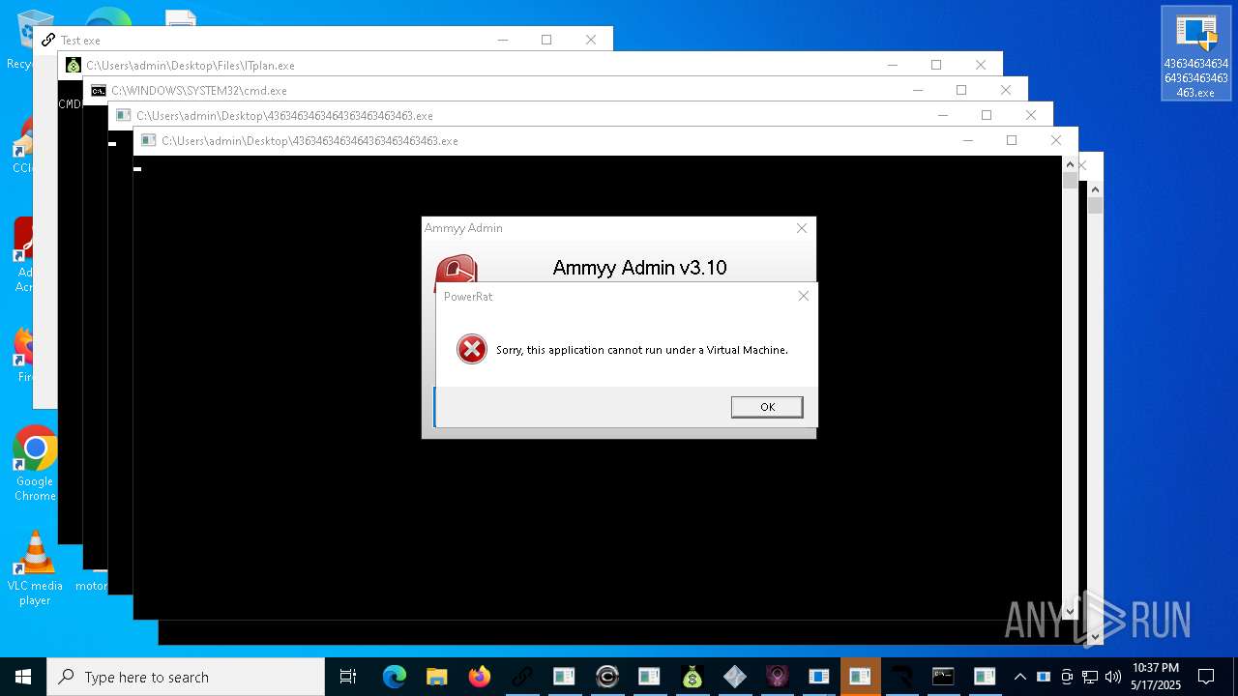Viewport: 1238px width, 696px height.
Task: Open the Windows Start menu
Action: click(23, 677)
